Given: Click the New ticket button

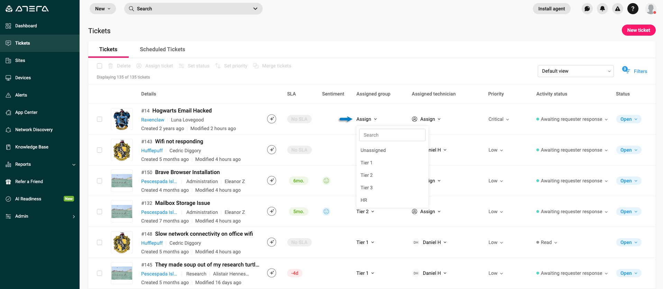Looking at the screenshot, I should (x=638, y=30).
